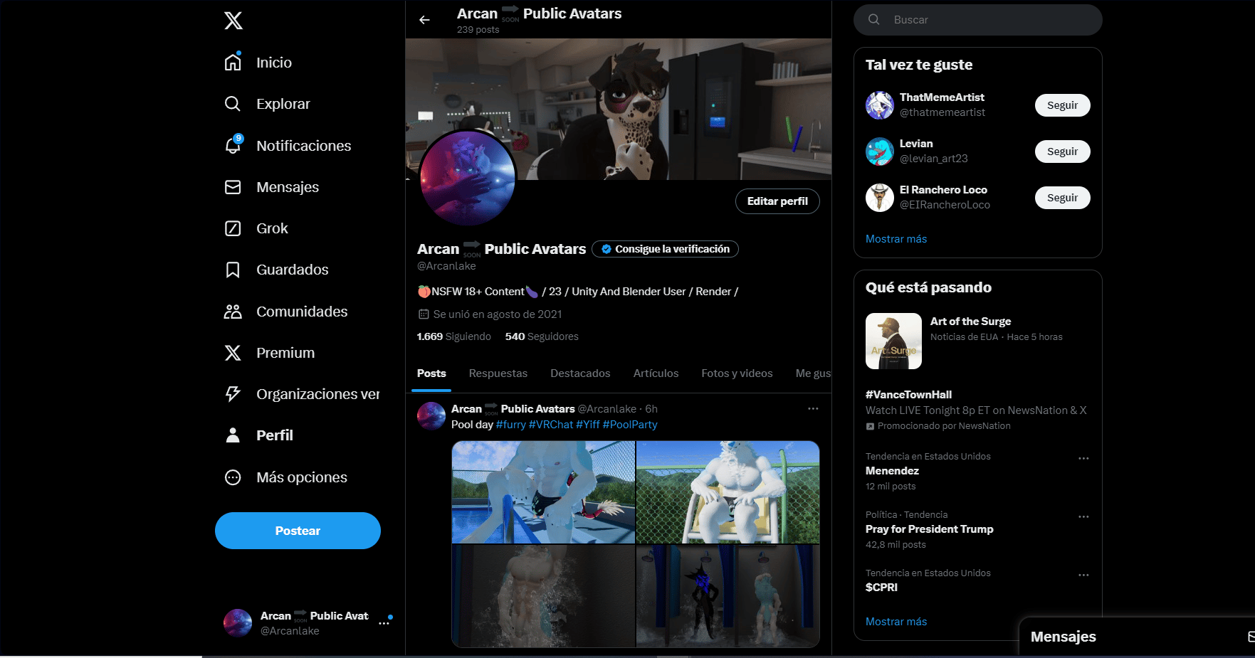The width and height of the screenshot is (1255, 658).
Task: Open Organizaciones verificadas lightning icon
Action: (x=233, y=394)
